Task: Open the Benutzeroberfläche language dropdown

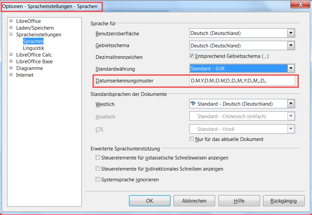Action: tap(291, 33)
